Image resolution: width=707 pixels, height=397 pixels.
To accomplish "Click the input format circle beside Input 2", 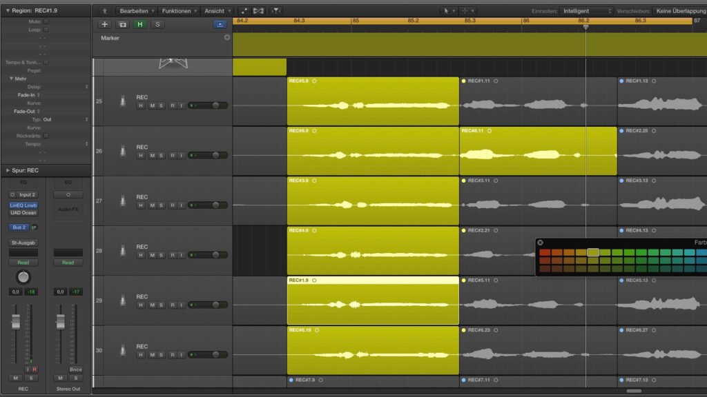I will click(12, 195).
